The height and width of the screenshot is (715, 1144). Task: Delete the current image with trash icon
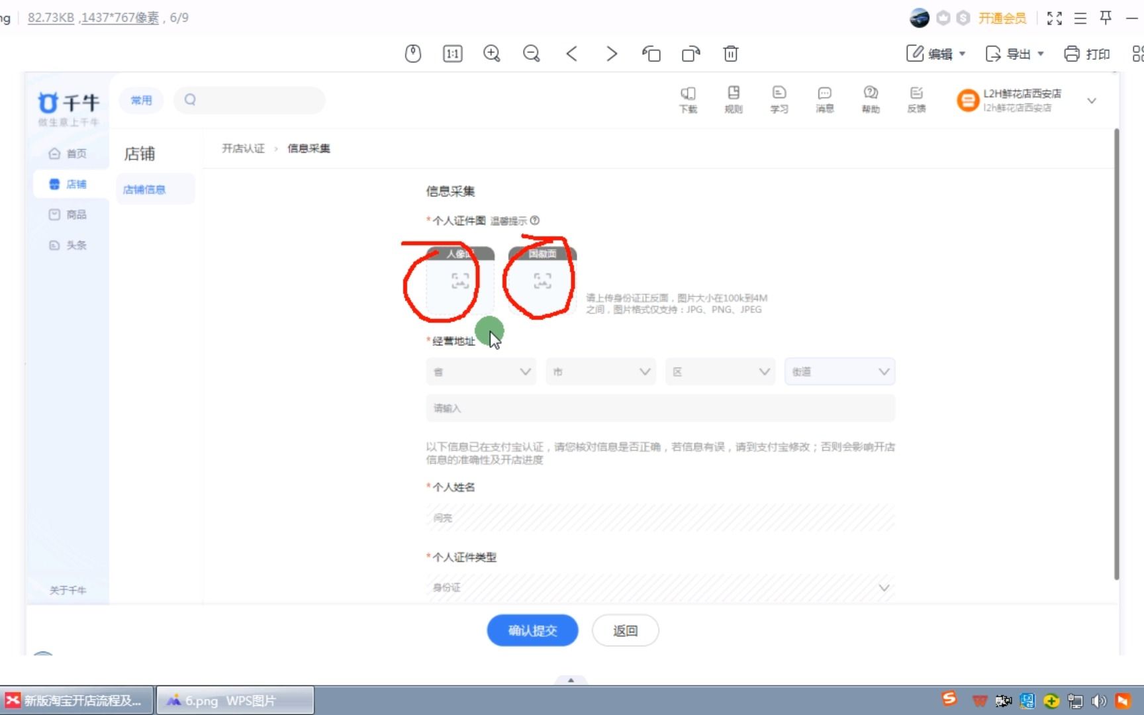tap(731, 54)
